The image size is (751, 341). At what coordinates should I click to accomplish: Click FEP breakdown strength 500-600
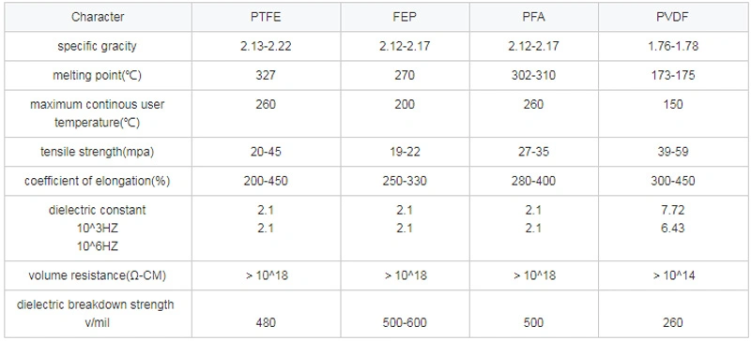tap(405, 323)
